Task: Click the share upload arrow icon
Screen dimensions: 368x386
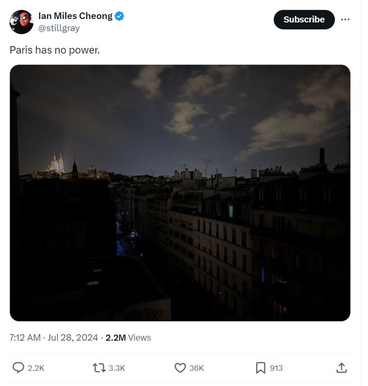Action: (342, 368)
